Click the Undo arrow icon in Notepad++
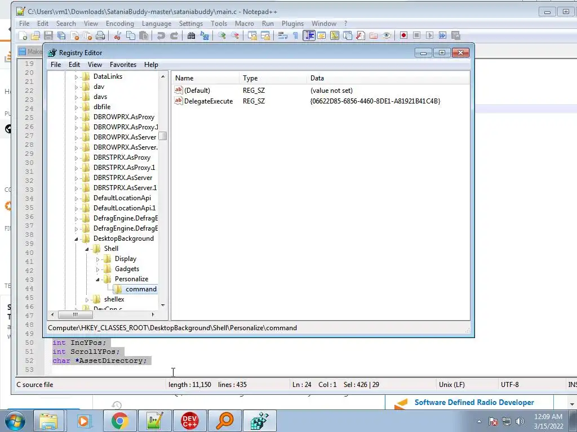The width and height of the screenshot is (577, 432). (161, 35)
